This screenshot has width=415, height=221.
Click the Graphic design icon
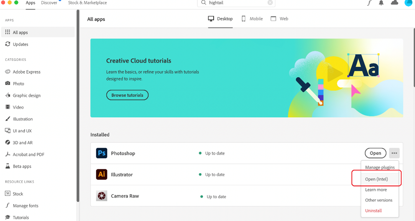pos(8,95)
